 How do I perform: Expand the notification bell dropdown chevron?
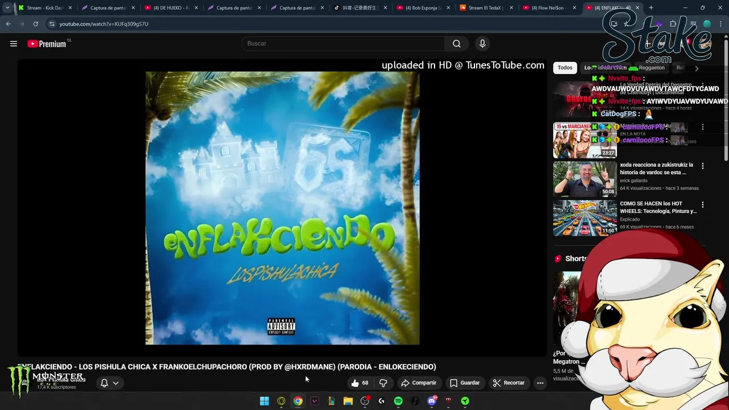(116, 383)
